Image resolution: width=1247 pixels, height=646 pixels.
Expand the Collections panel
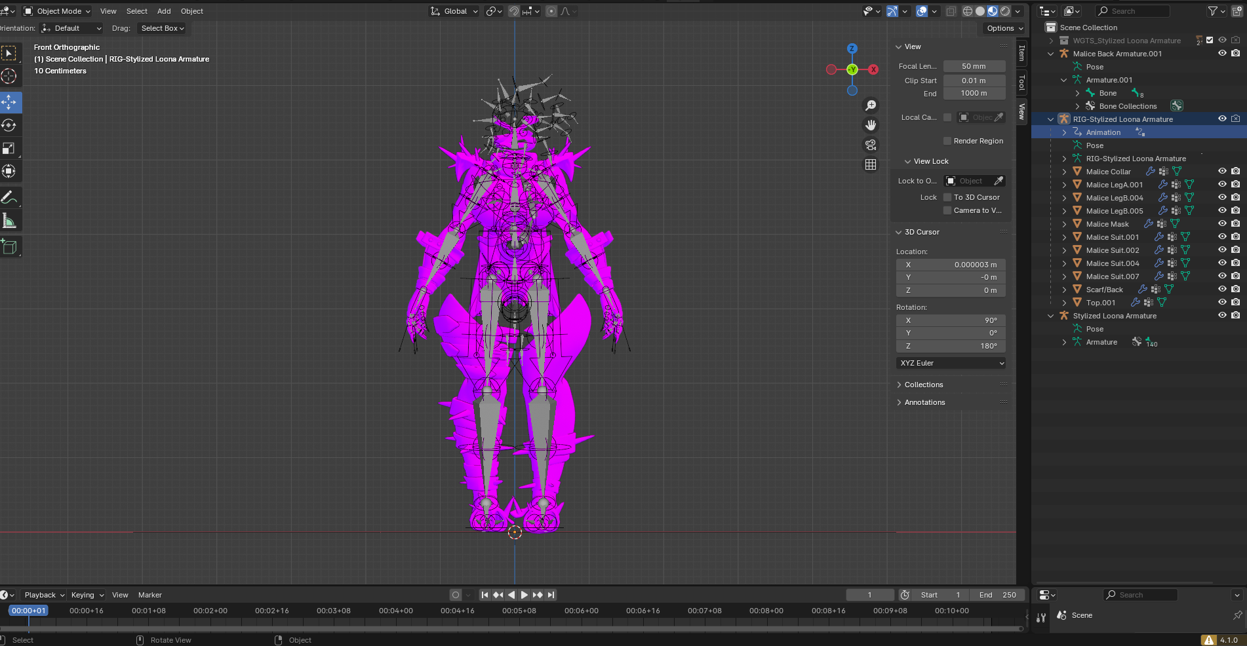pos(924,385)
